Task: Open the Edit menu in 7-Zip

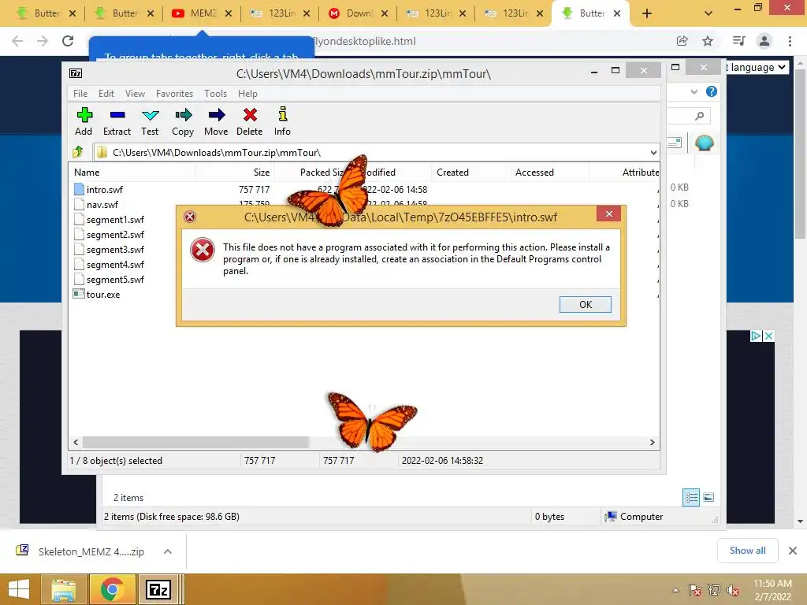Action: (106, 94)
